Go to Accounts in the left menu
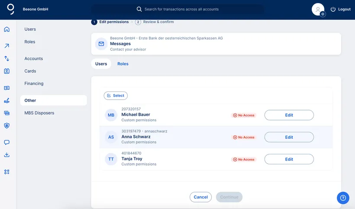The height and width of the screenshot is (209, 355). [x=34, y=59]
